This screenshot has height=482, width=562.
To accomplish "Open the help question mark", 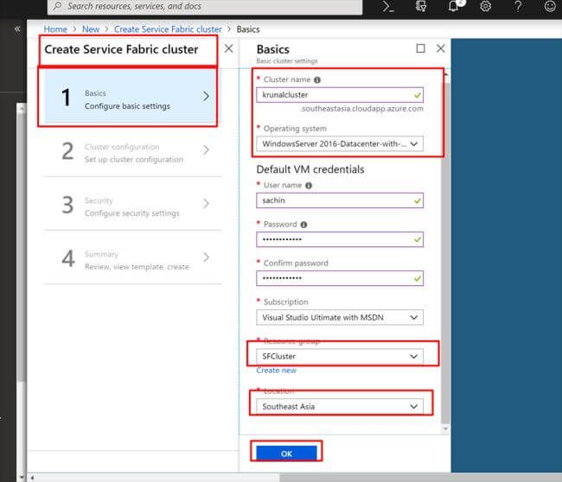I will pyautogui.click(x=518, y=6).
